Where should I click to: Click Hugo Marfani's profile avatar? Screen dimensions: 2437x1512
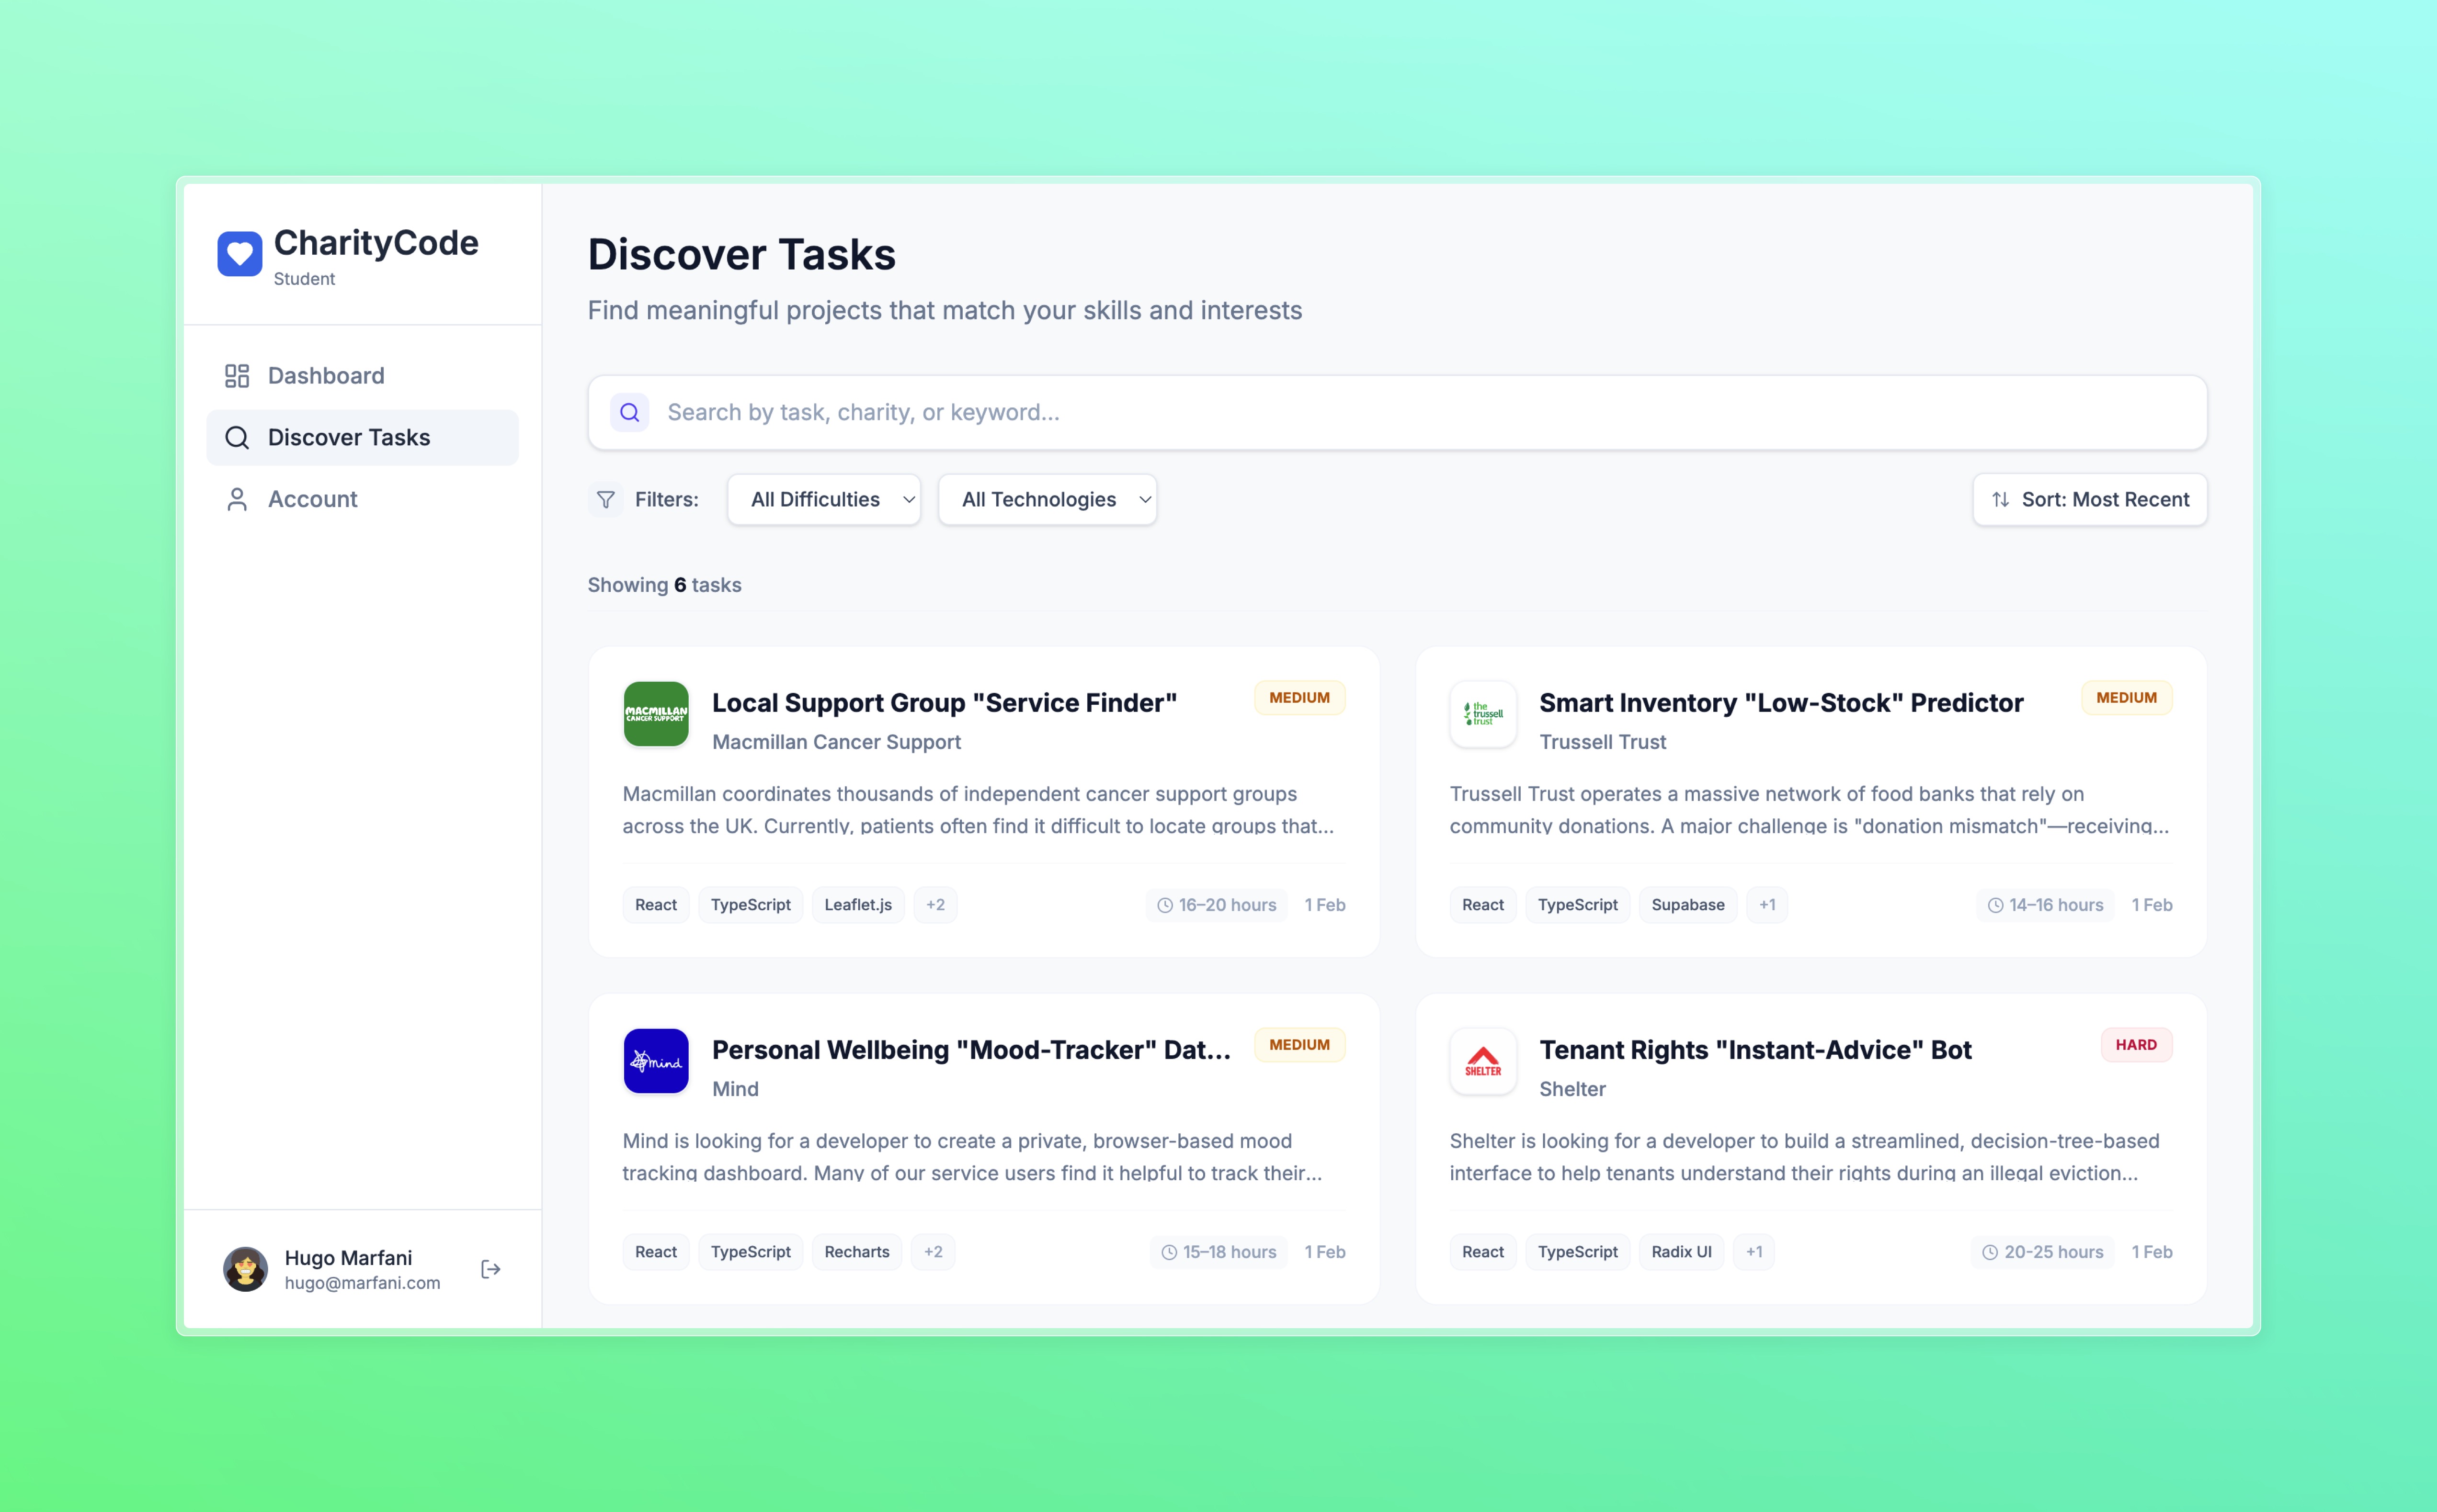pyautogui.click(x=245, y=1269)
